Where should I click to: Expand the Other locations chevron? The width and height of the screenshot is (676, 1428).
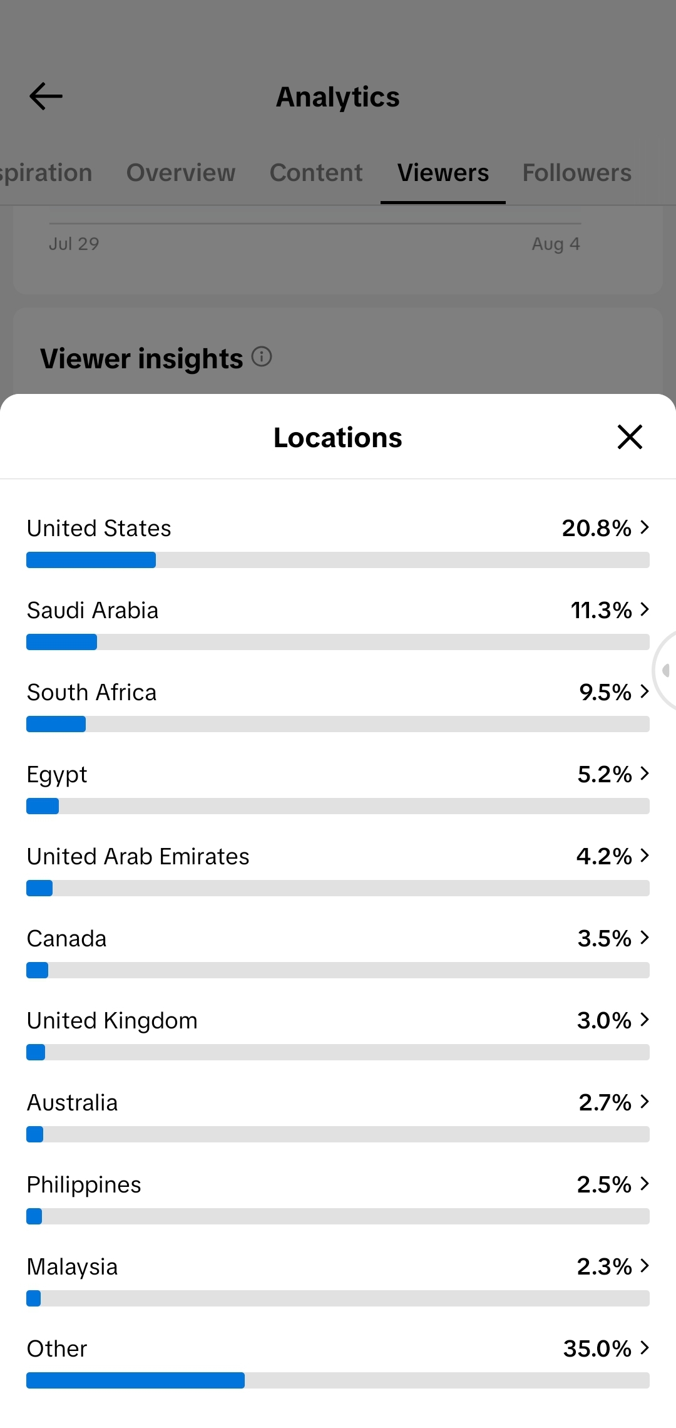pos(645,1348)
